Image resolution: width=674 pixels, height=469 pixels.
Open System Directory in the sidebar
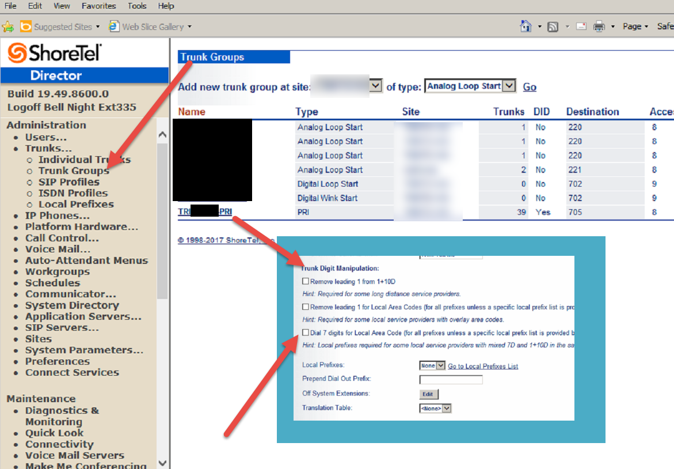tap(72, 305)
